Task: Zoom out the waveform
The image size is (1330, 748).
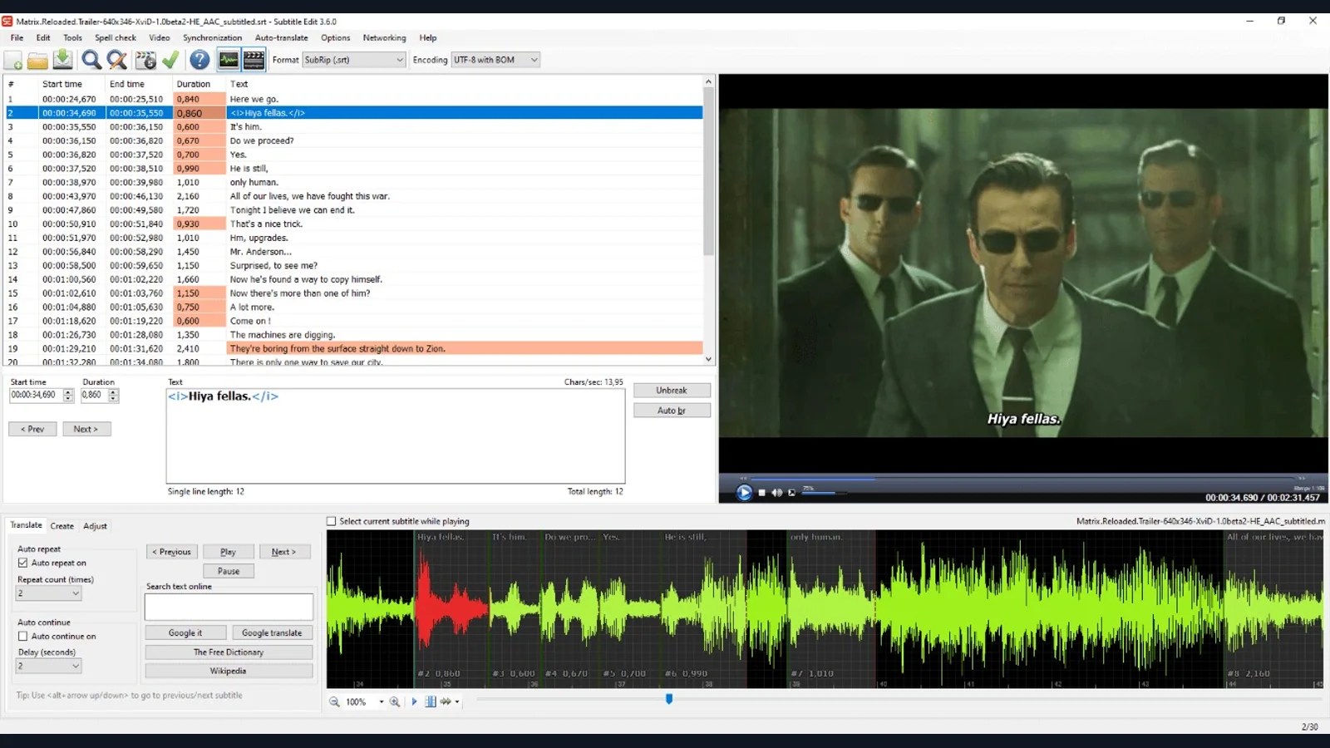Action: coord(334,702)
